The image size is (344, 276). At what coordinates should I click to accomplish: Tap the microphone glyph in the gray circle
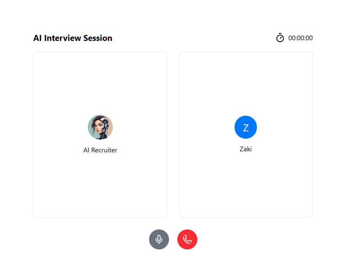tap(159, 239)
